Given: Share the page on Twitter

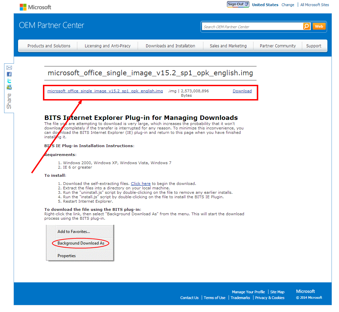Looking at the screenshot, I should (9, 81).
